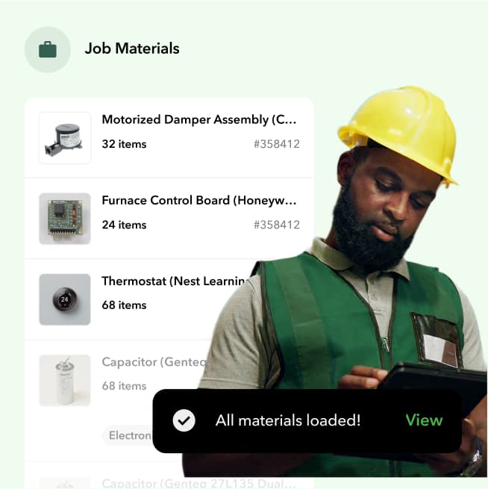Viewport: 488px width, 489px height.
Task: Click the Job Materials briefcase icon
Action: point(48,49)
